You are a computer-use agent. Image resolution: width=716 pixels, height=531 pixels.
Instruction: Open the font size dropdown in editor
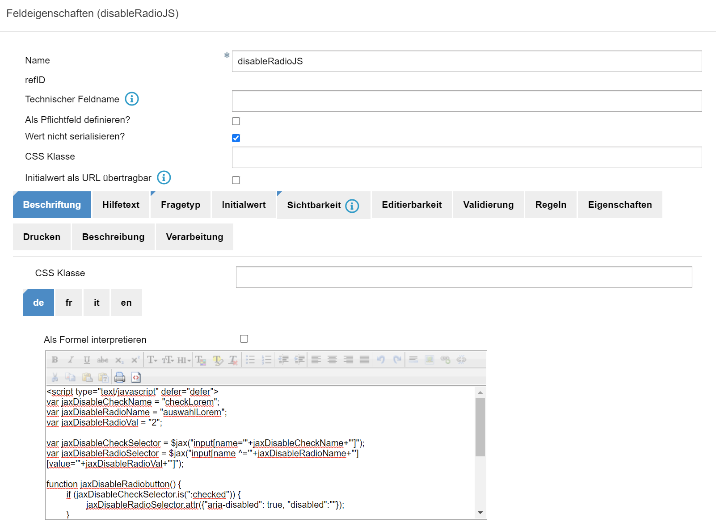point(168,360)
